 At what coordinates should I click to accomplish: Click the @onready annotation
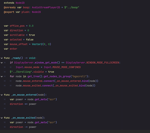(x=10, y=7)
